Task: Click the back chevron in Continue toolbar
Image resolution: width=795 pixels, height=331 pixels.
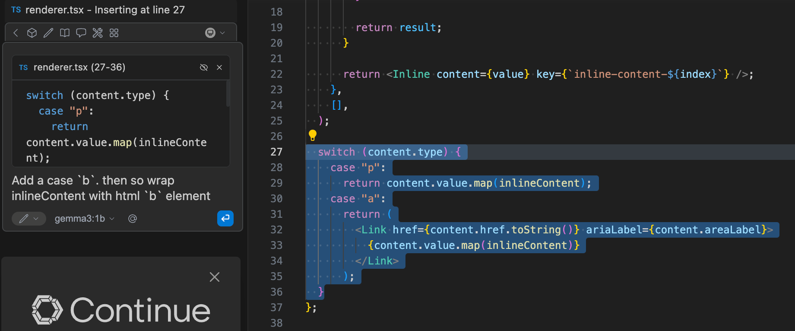Action: click(16, 33)
